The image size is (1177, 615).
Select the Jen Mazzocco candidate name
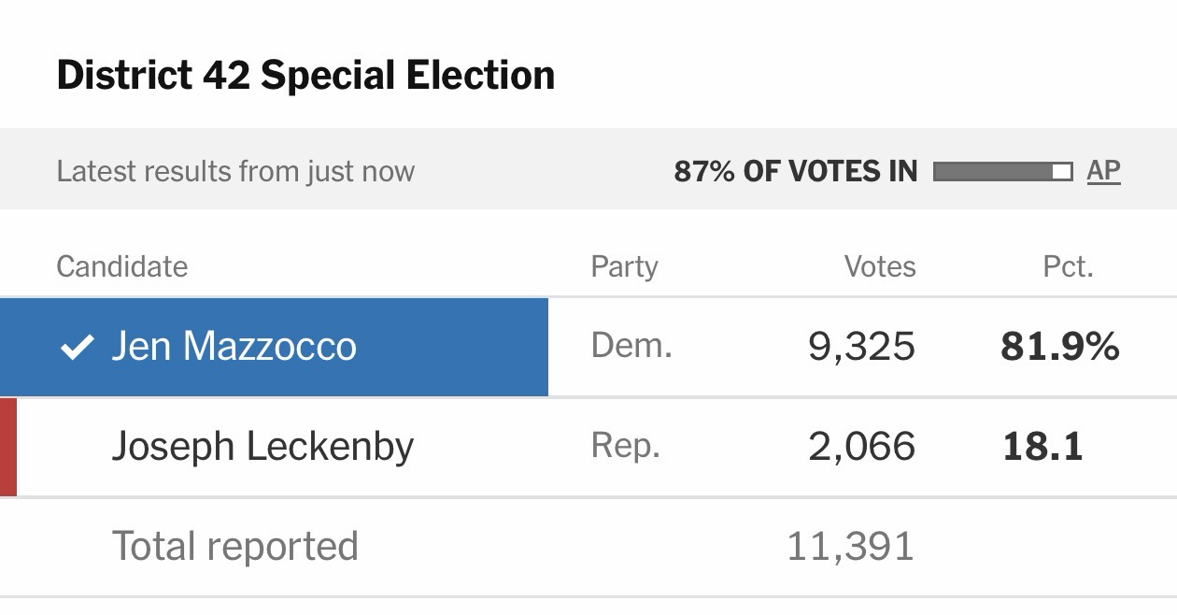(x=234, y=347)
